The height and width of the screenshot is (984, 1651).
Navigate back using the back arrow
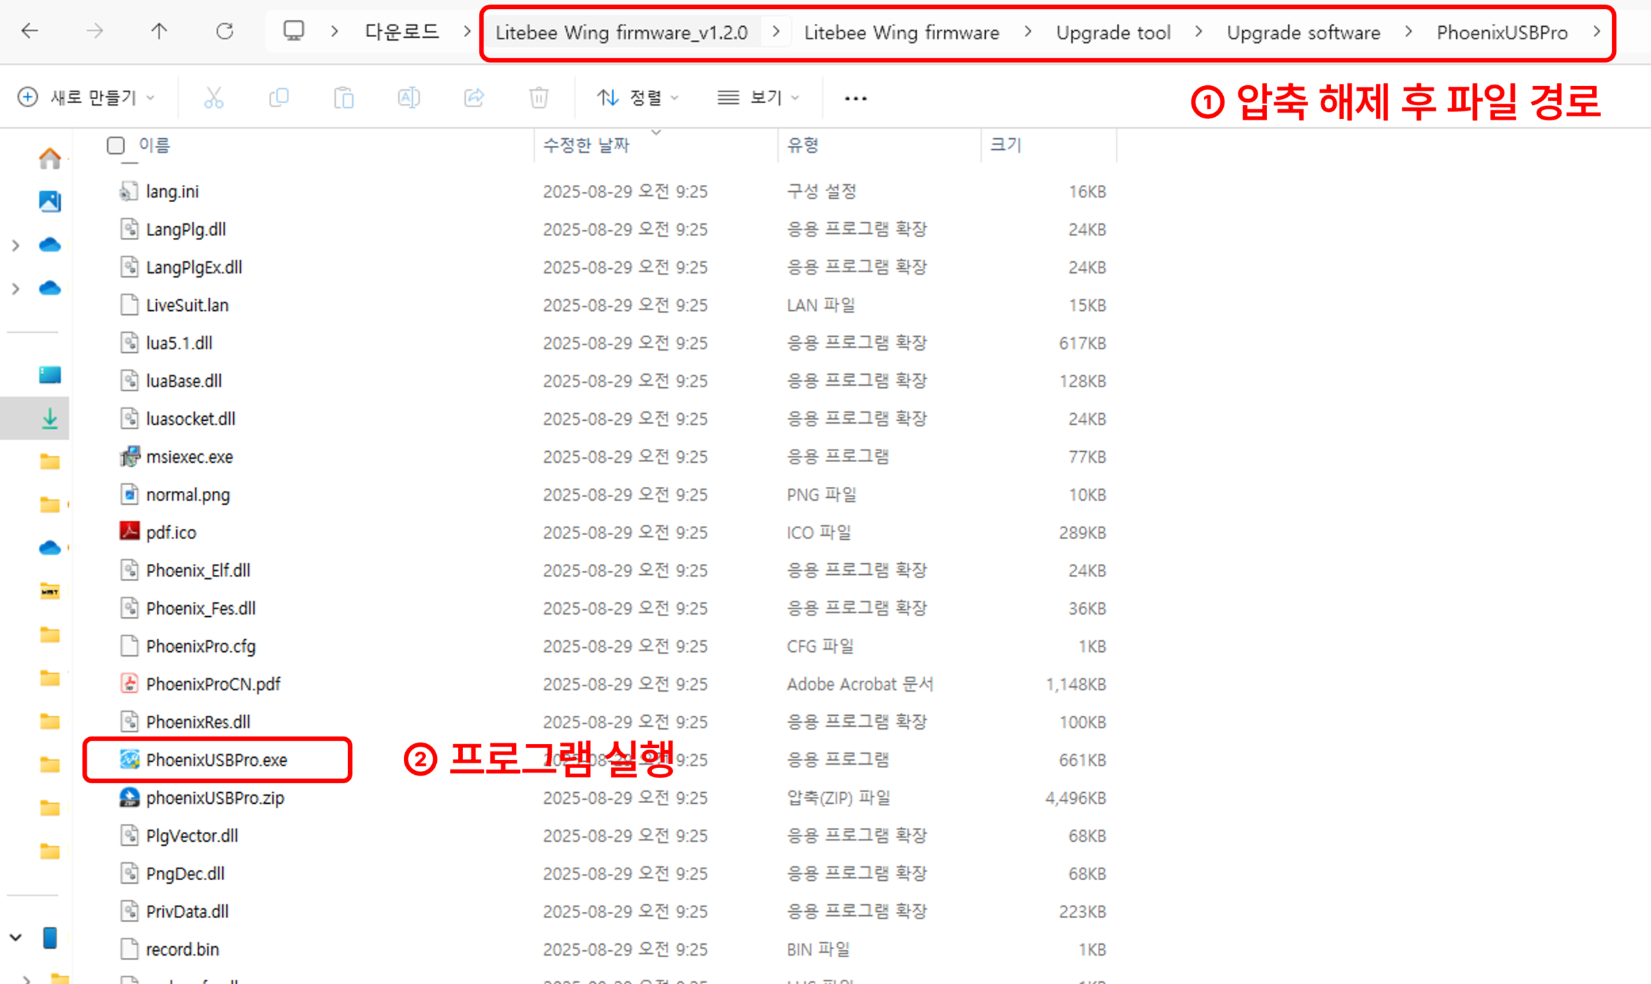pos(29,31)
